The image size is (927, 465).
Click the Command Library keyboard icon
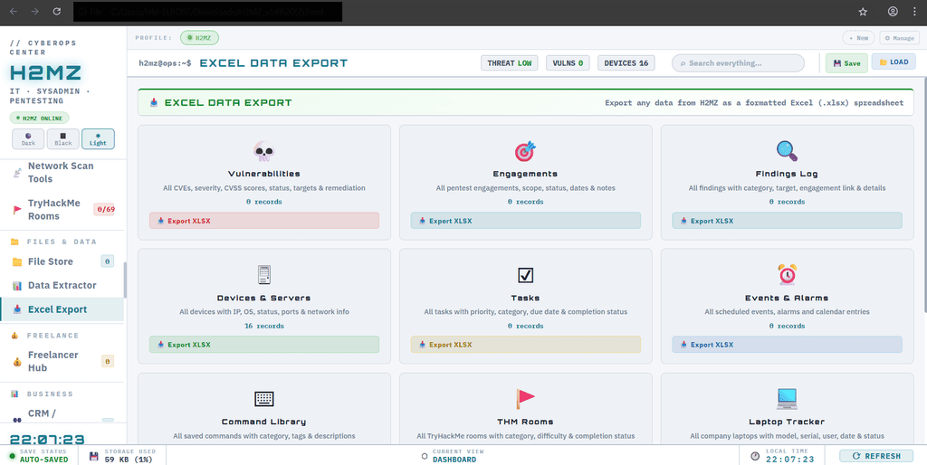(x=263, y=398)
